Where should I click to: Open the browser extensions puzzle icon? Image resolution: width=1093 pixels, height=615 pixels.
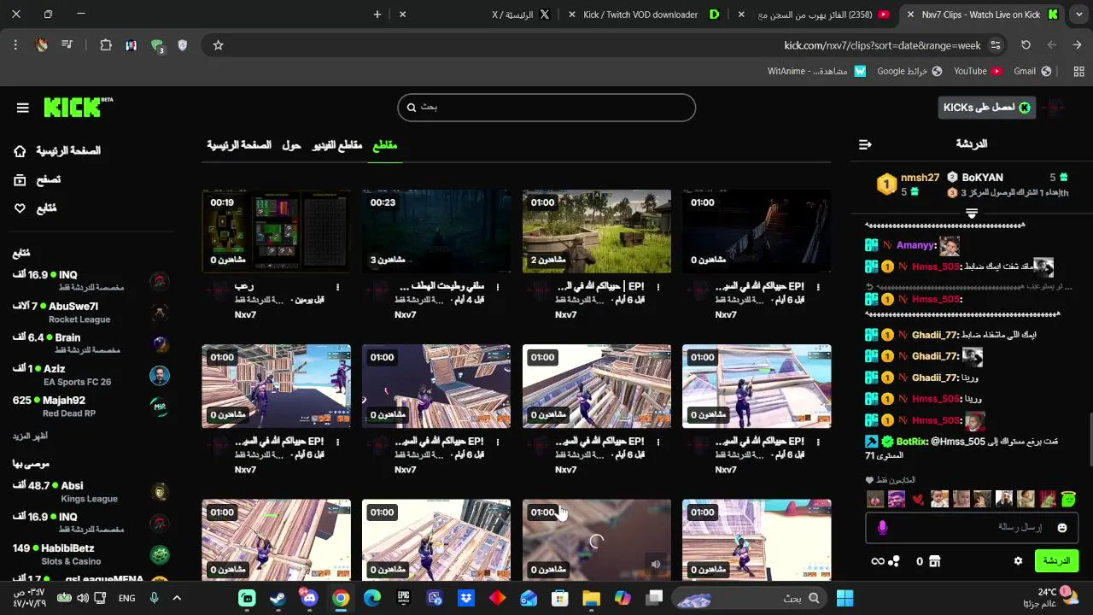(x=106, y=45)
